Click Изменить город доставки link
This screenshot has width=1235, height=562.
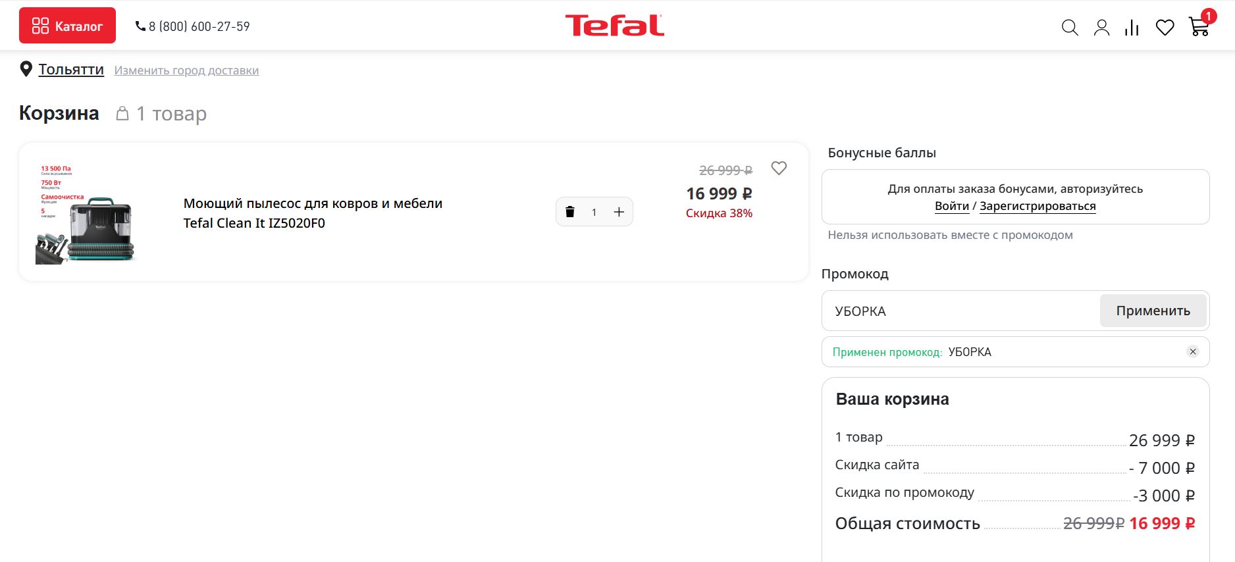[x=186, y=70]
